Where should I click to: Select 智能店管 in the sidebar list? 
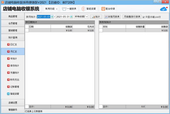13,94
